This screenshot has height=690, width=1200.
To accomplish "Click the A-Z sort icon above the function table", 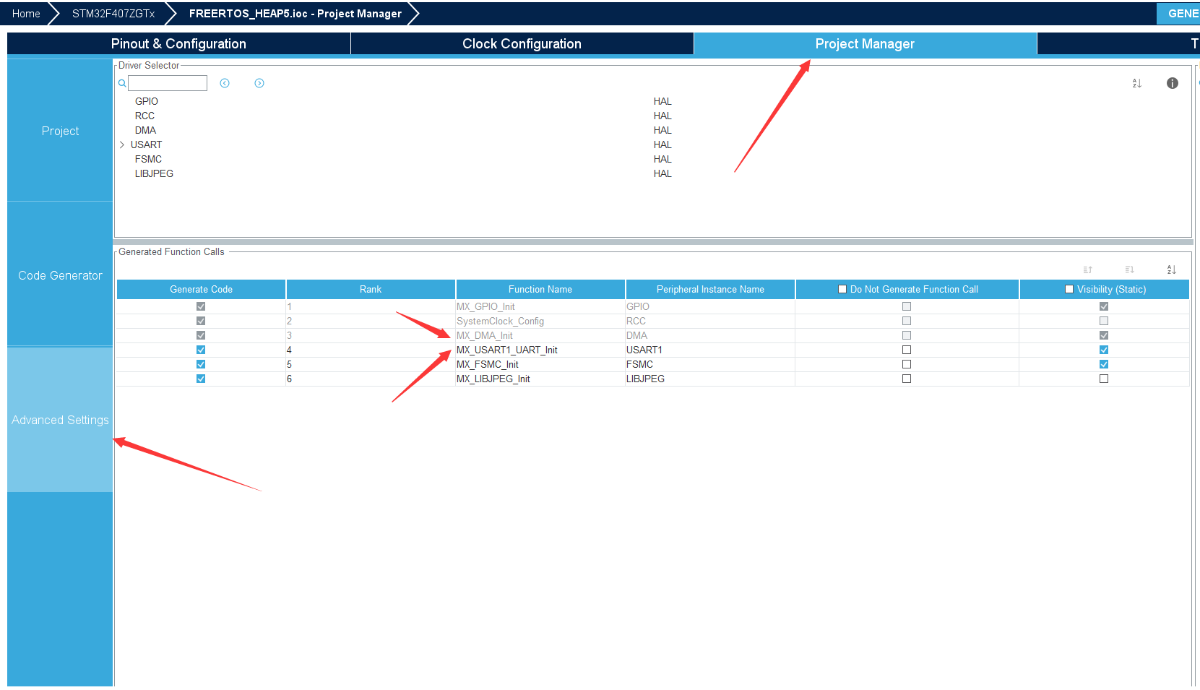I will click(1172, 269).
